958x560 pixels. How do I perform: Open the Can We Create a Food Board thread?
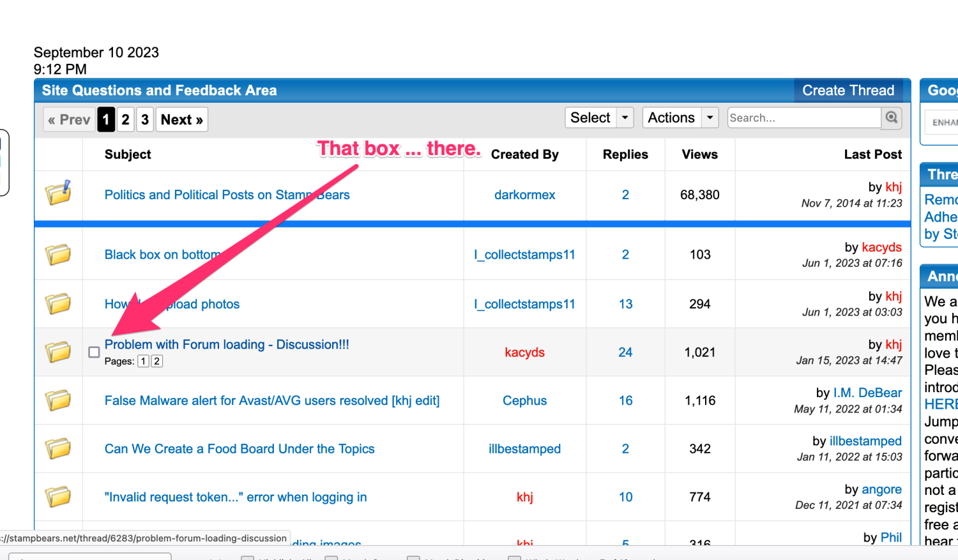(x=240, y=449)
